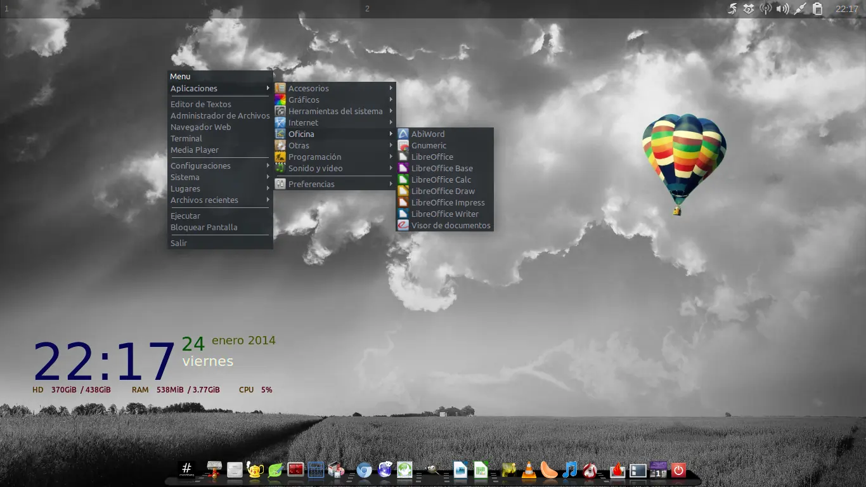Viewport: 866px width, 487px height.
Task: Open the CrunchBang hash icon in the dock
Action: (186, 469)
